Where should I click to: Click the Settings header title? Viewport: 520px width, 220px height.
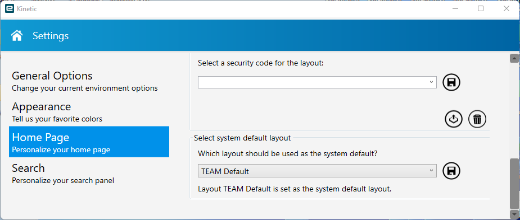(51, 36)
